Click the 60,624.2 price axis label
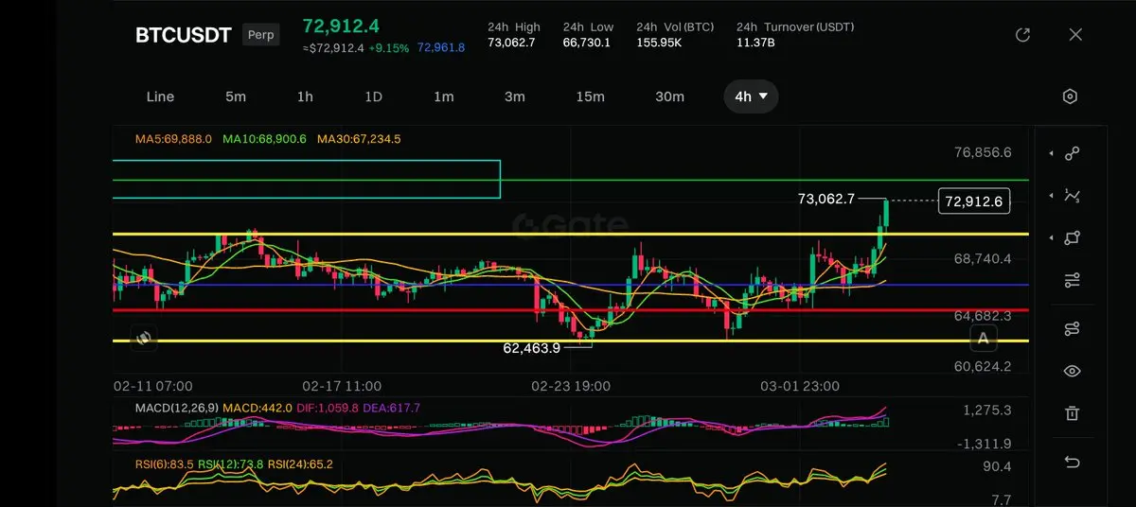1136x507 pixels. click(x=983, y=367)
